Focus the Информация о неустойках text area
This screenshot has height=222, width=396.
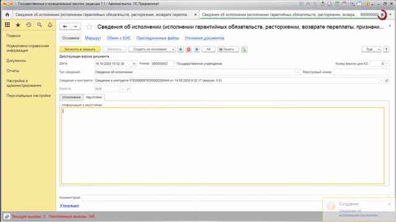[x=223, y=146]
